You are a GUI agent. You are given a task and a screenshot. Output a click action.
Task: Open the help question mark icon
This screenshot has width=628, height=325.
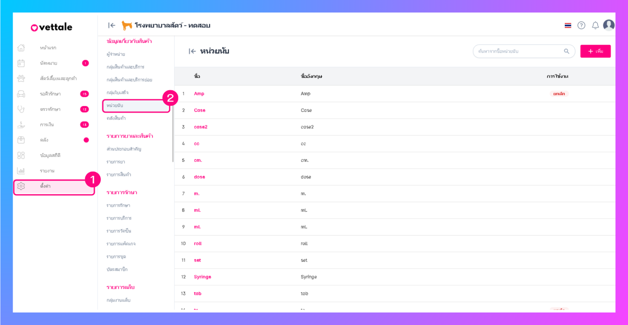click(581, 26)
